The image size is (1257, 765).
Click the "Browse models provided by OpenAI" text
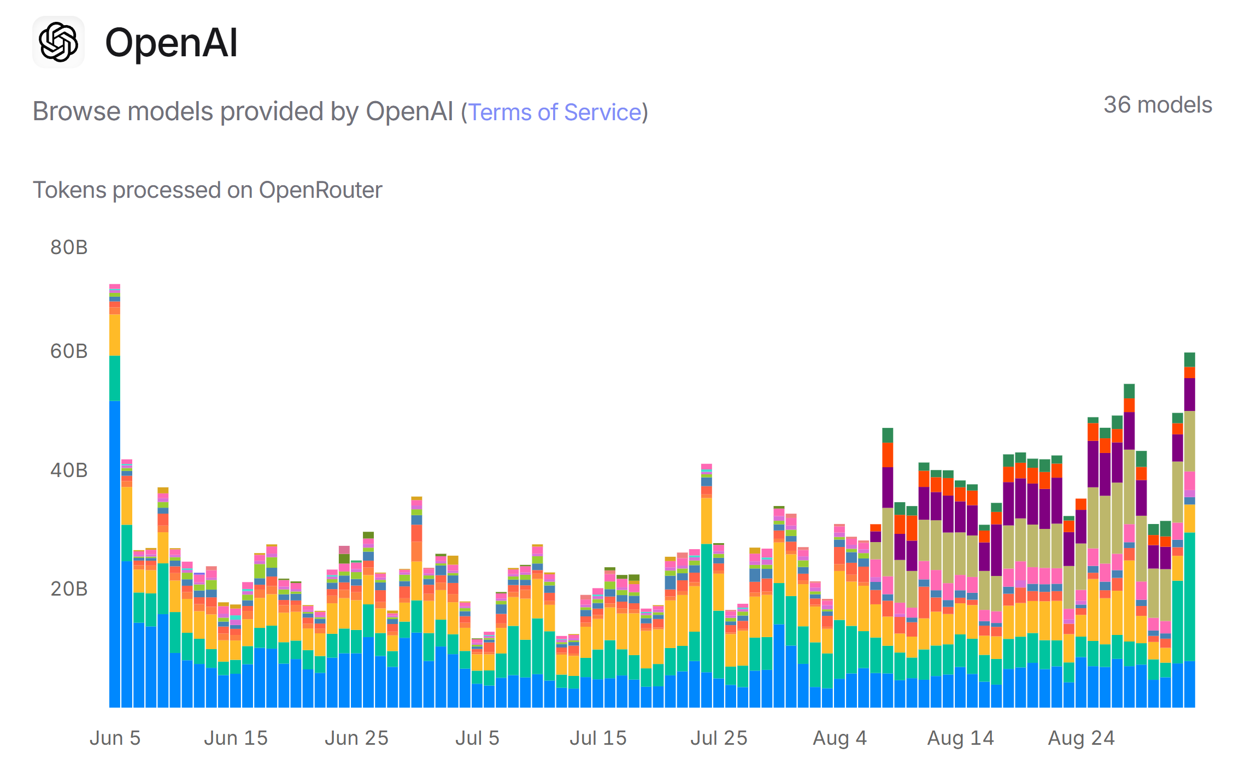[x=243, y=112]
